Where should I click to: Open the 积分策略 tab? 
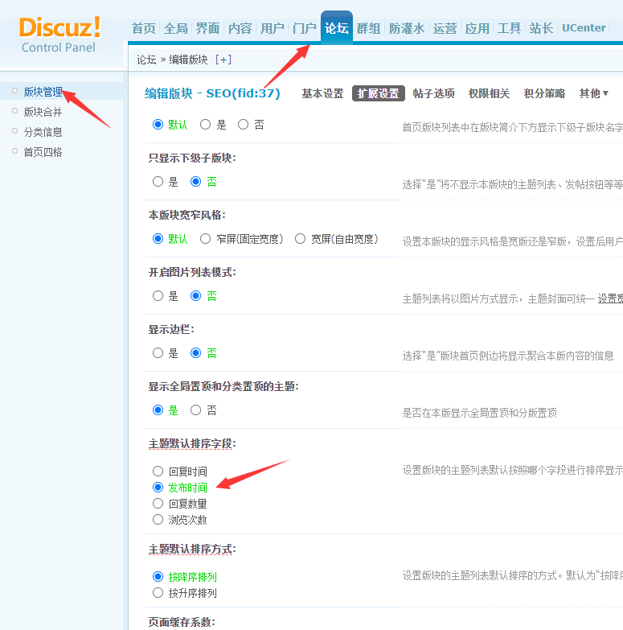544,93
